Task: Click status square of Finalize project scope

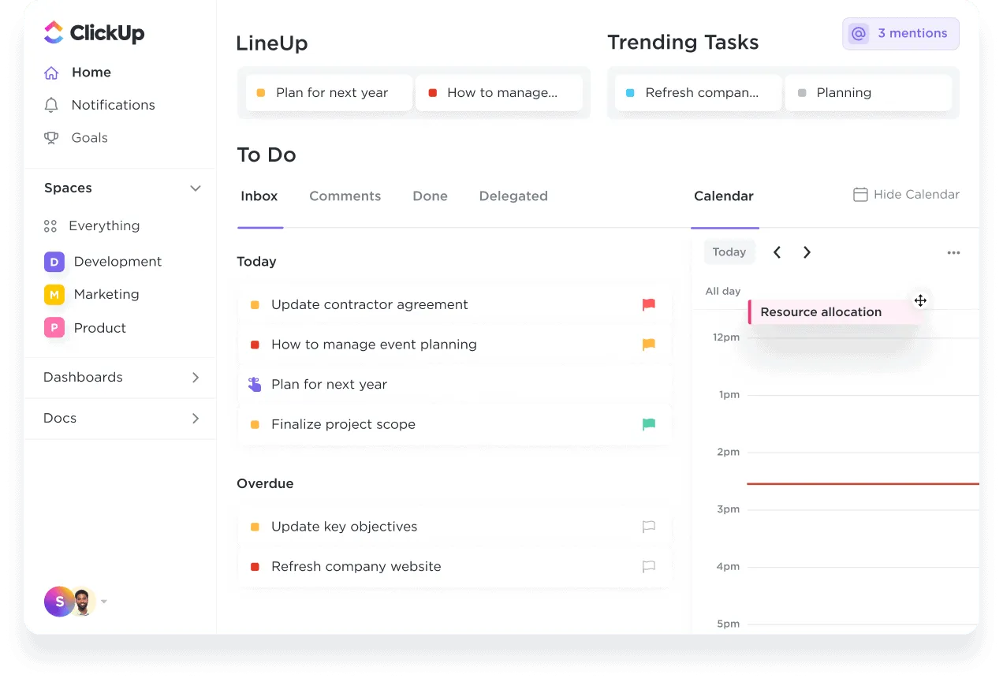Action: tap(255, 424)
